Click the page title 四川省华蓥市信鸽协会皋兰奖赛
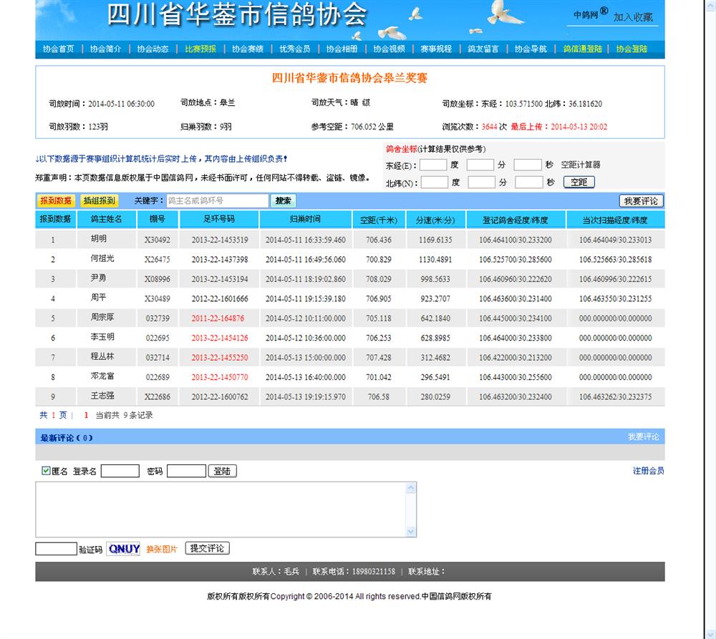Viewport: 716px width, 639px height. click(350, 78)
